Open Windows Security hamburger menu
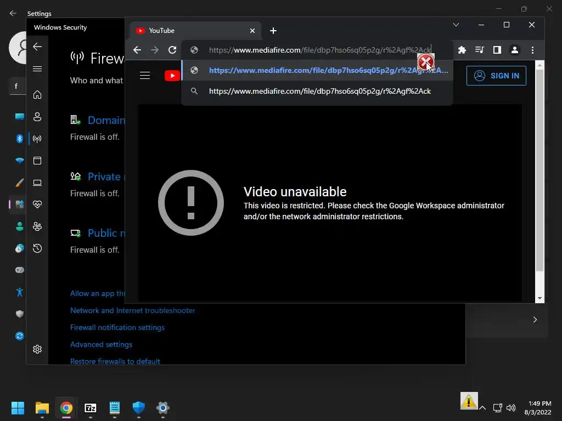 37,69
